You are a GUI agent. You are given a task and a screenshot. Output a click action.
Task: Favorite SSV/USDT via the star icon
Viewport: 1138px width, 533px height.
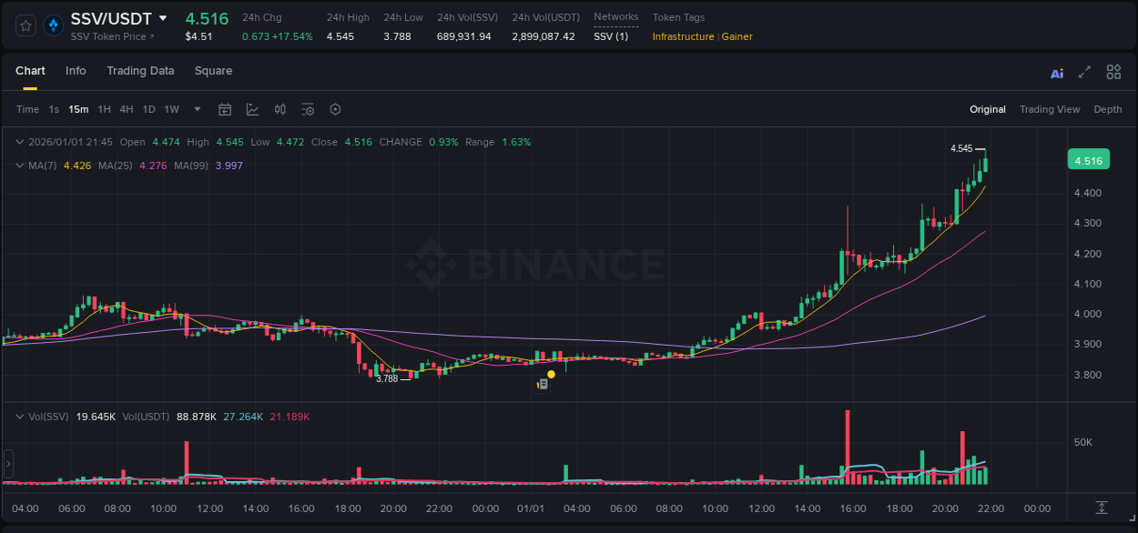(25, 25)
